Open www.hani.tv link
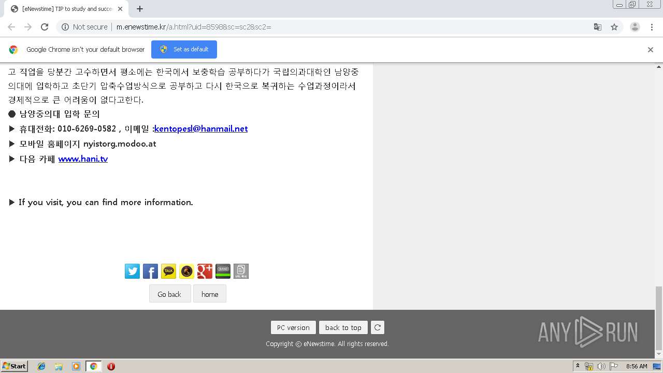The height and width of the screenshot is (373, 663). [83, 159]
